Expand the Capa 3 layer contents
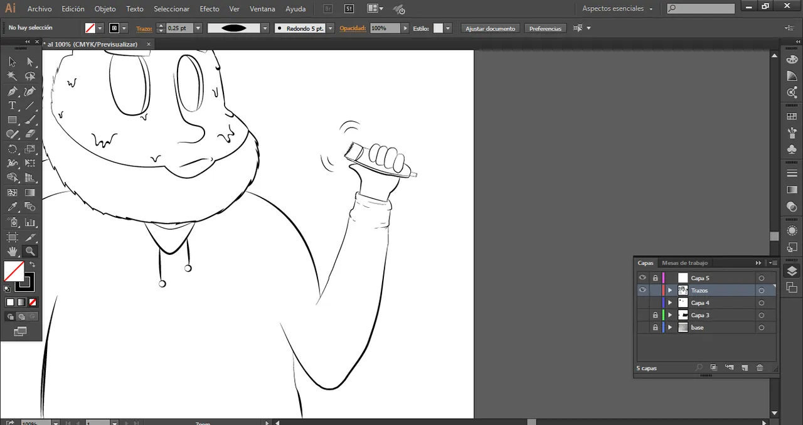Screen dimensions: 803x425 click(x=670, y=315)
